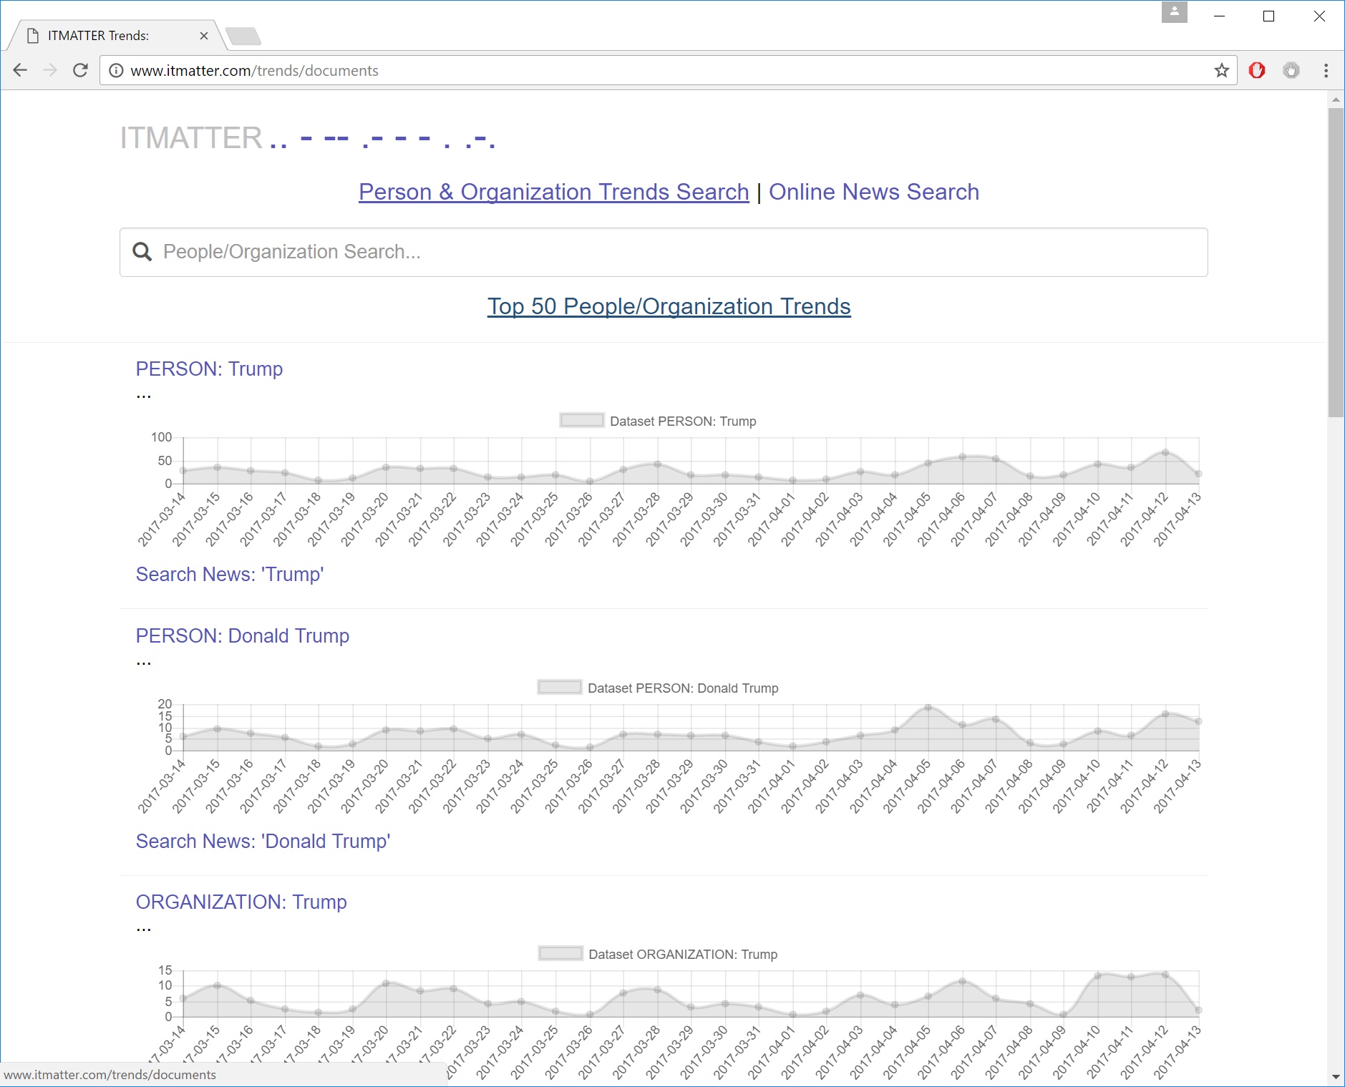Open the Chrome three-dot menu
1345x1087 pixels.
1326,70
